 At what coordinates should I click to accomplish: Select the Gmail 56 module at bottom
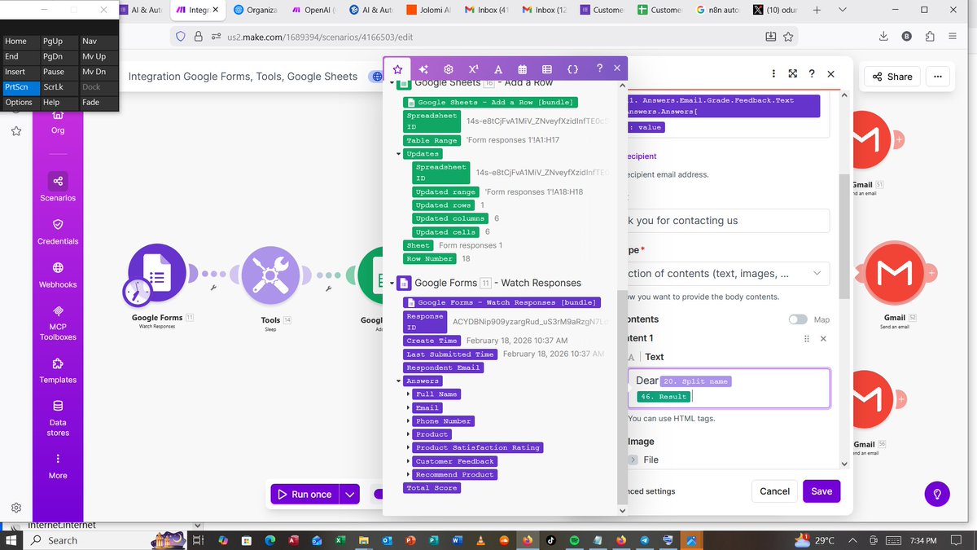(x=868, y=400)
